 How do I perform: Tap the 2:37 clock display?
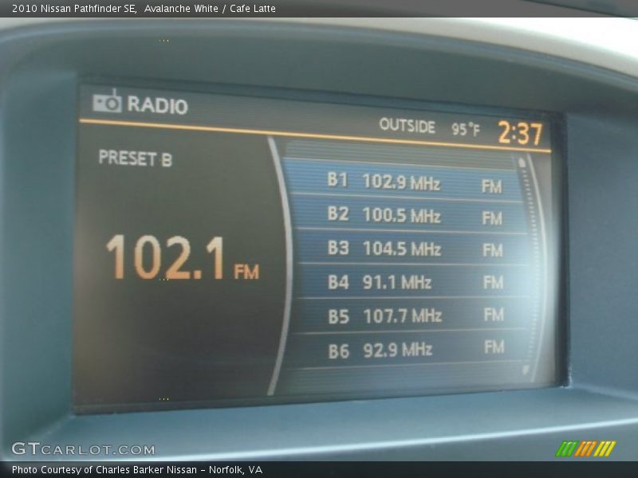pos(521,132)
